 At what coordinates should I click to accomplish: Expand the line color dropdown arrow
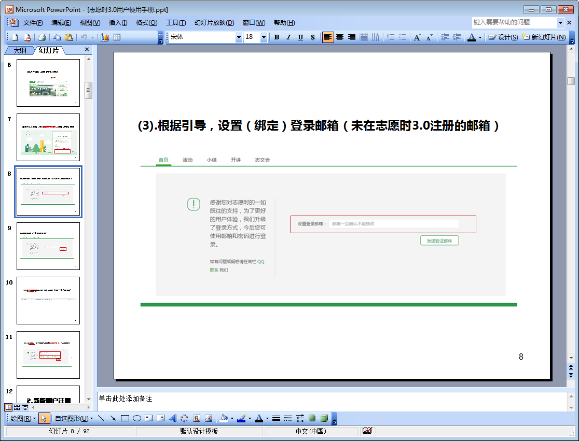pyautogui.click(x=250, y=418)
